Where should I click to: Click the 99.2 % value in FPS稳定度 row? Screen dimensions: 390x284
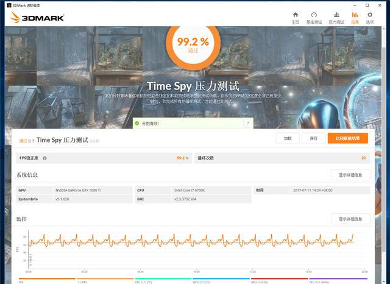(x=182, y=158)
